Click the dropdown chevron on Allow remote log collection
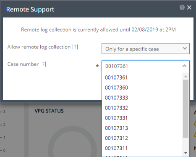 [x=185, y=48]
